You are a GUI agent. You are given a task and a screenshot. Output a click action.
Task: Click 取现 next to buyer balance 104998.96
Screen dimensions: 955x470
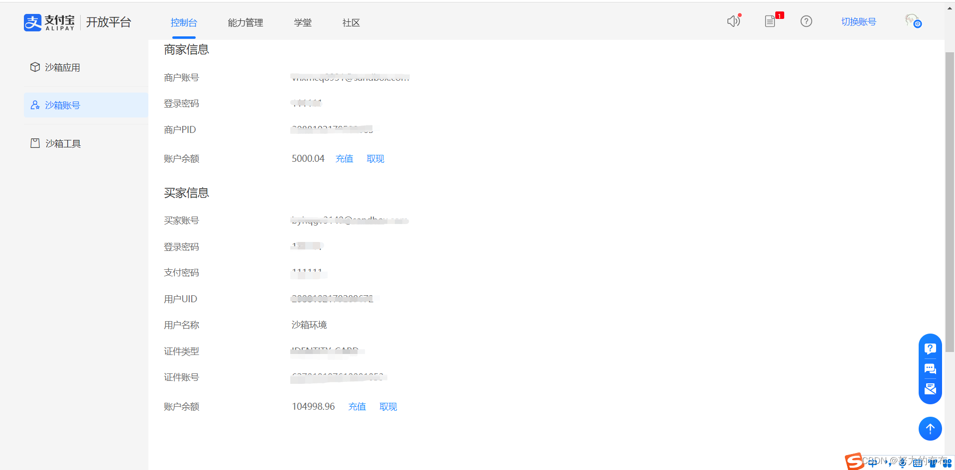(x=388, y=407)
